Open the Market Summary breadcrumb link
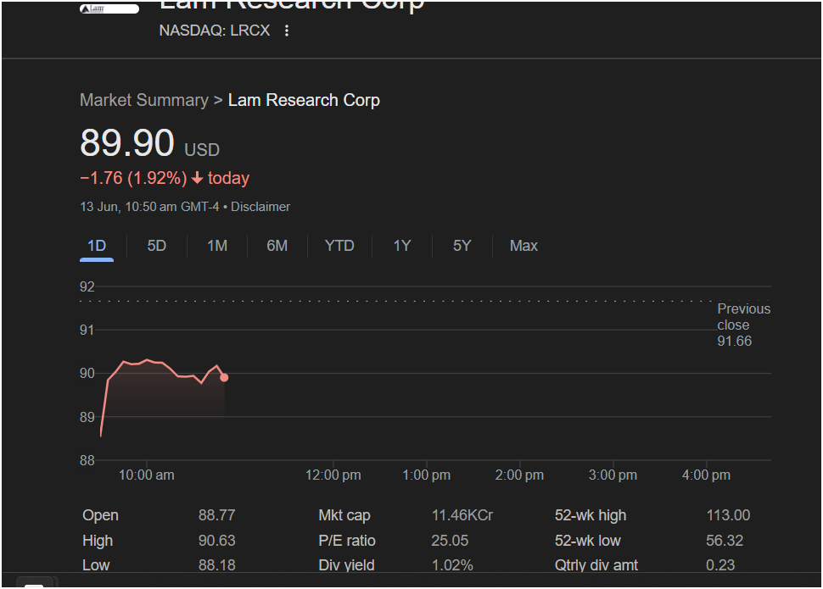 pyautogui.click(x=144, y=100)
